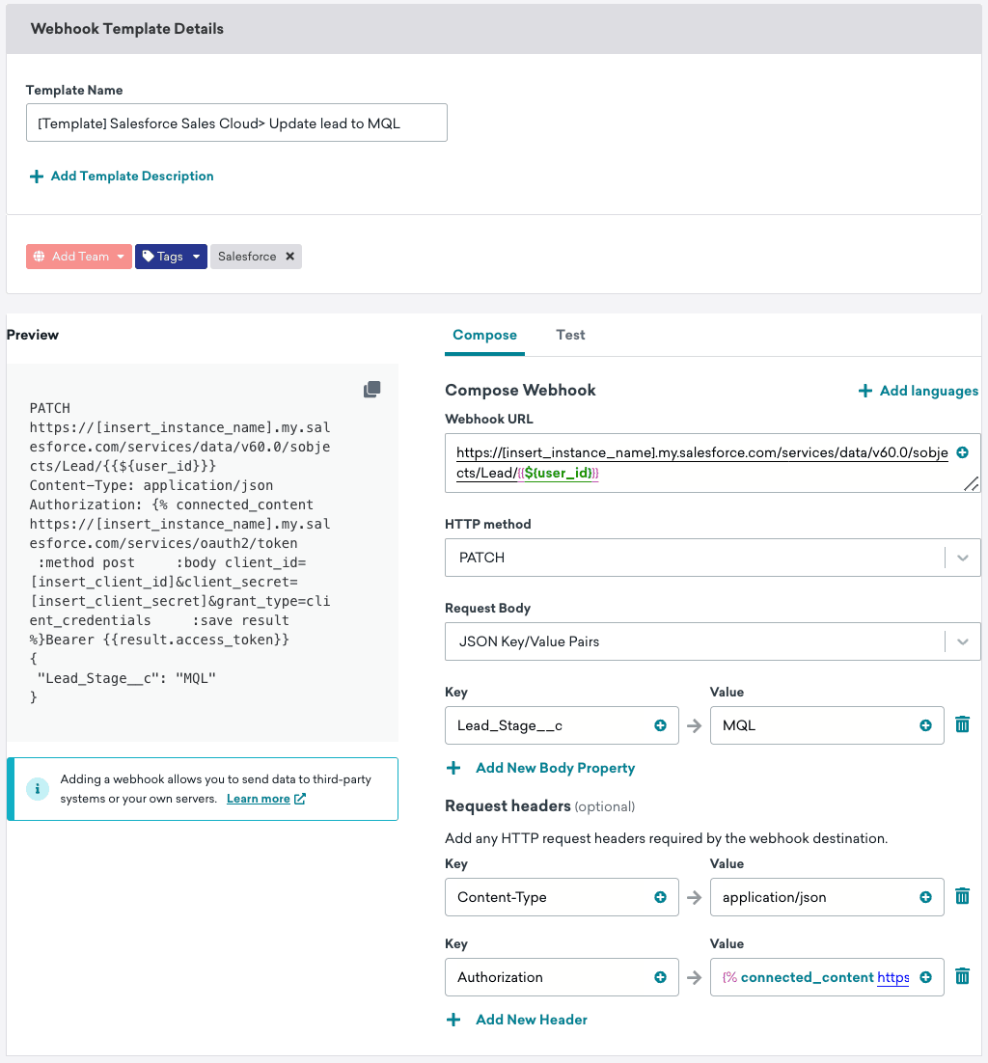Switch to the Test tab
The width and height of the screenshot is (988, 1063).
coord(570,335)
